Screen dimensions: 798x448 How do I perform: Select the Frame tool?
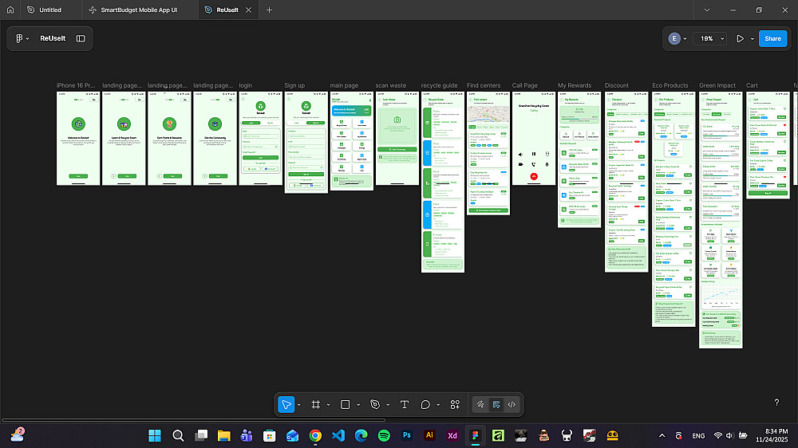[x=315, y=404]
